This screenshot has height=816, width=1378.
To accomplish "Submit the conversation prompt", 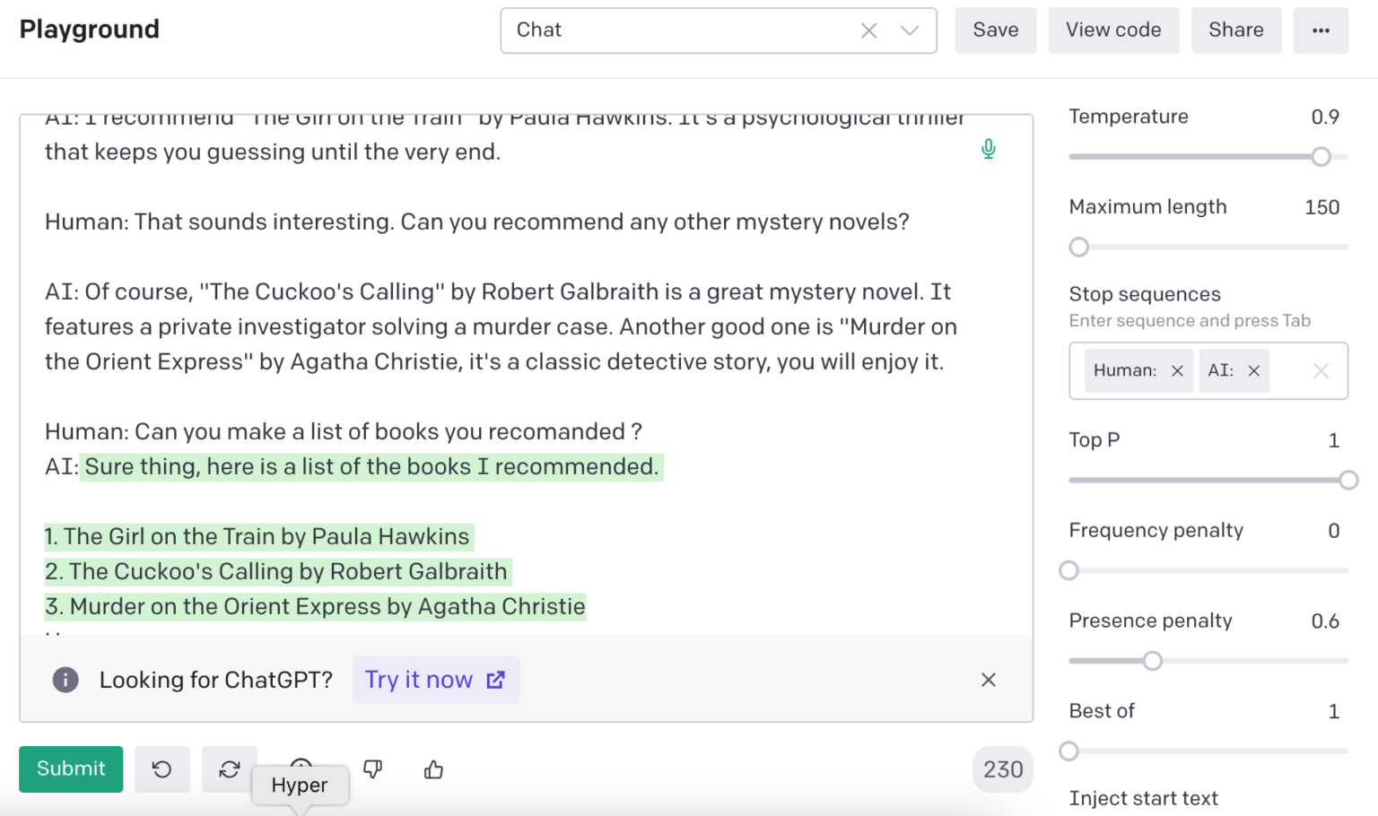I will pos(70,768).
